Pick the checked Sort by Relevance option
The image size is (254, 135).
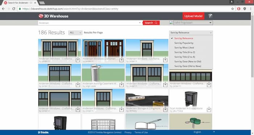(x=184, y=38)
